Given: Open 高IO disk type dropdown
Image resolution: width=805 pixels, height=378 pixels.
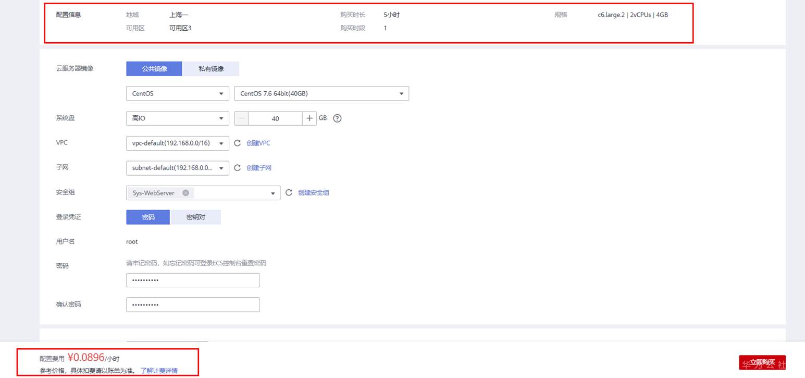Looking at the screenshot, I should 178,118.
